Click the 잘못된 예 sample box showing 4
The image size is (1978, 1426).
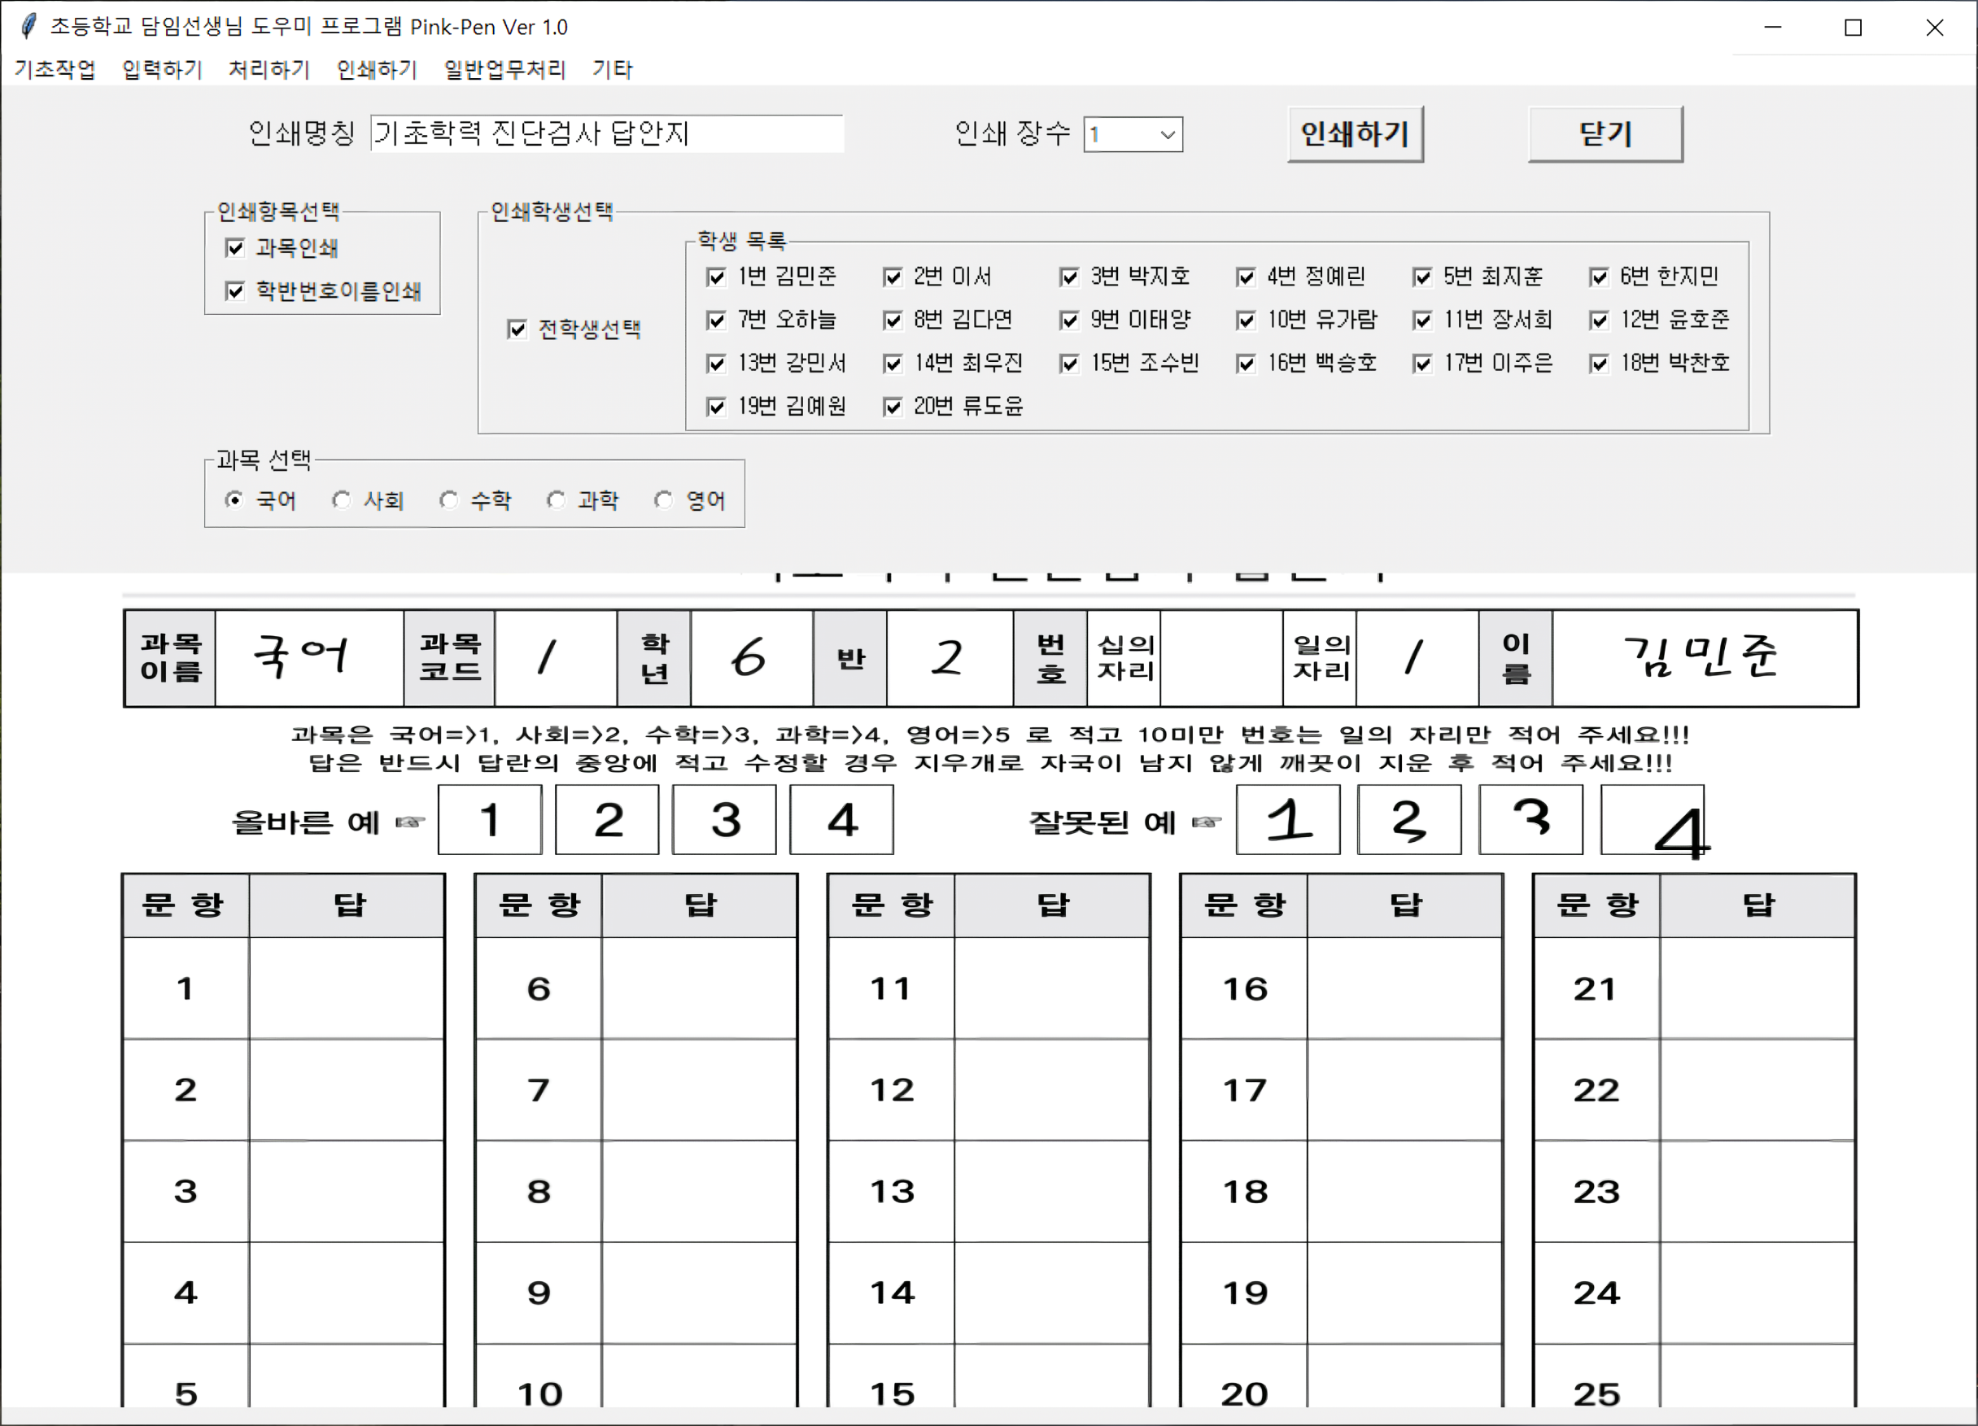tap(1652, 820)
